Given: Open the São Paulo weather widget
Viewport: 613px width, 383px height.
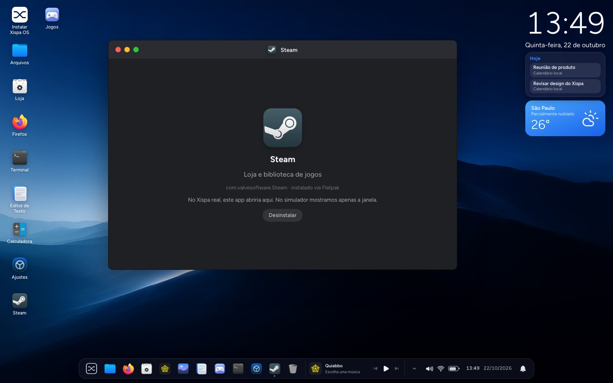Looking at the screenshot, I should tap(565, 118).
